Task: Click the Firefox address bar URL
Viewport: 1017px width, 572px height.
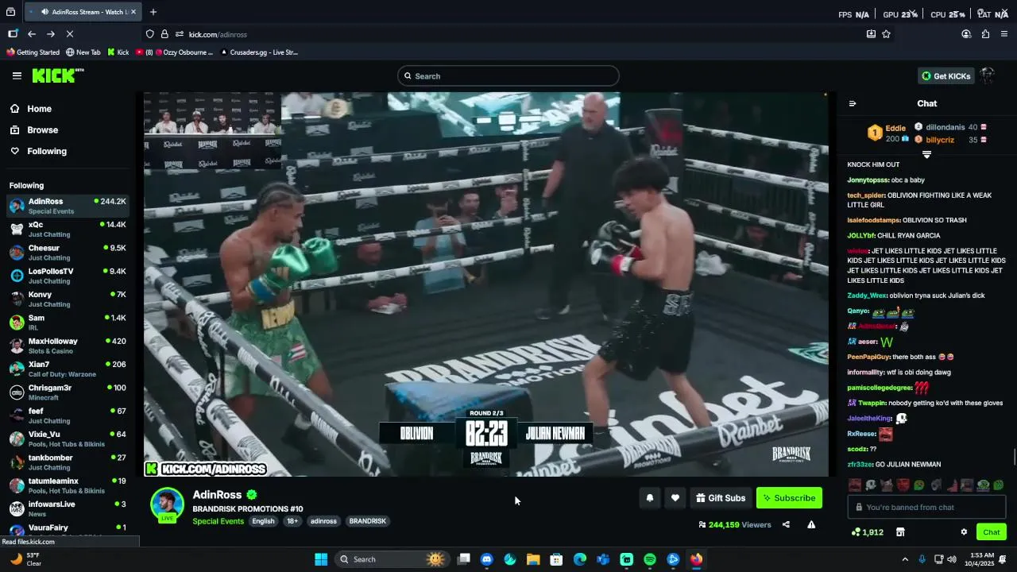Action: click(218, 34)
